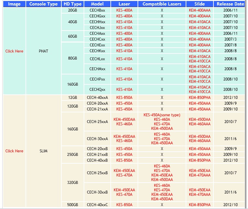This screenshot has height=209, width=248.
Task: Select the CECHCxx model cell
Action: [97, 39]
